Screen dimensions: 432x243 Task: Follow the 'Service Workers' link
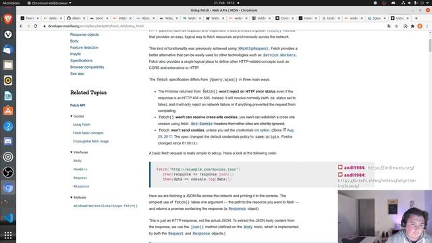pos(279,55)
